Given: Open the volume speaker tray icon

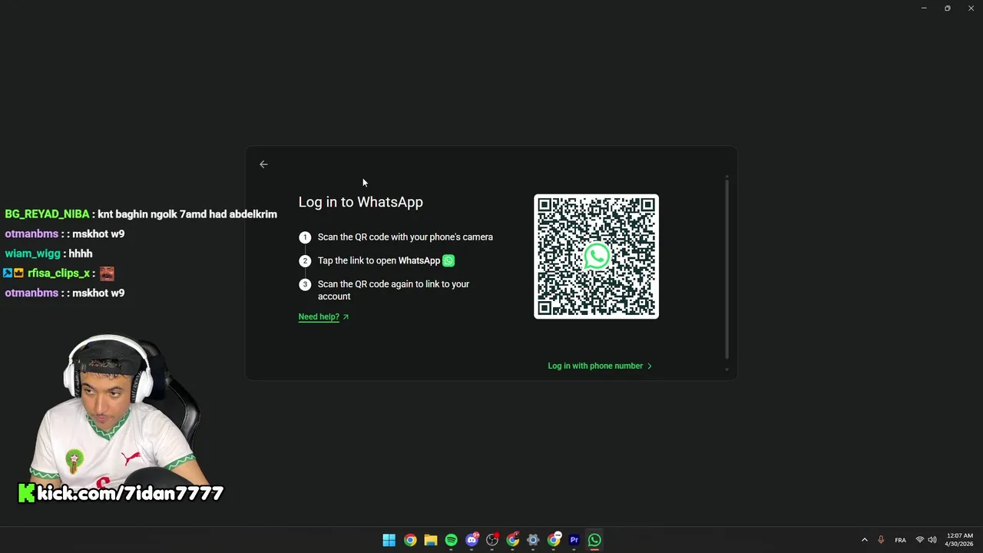Looking at the screenshot, I should click(x=932, y=540).
